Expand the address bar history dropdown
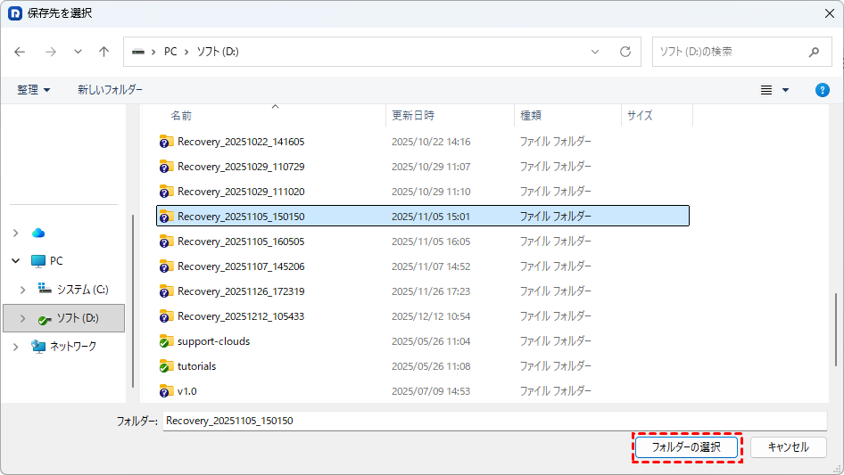Image resolution: width=844 pixels, height=475 pixels. [x=595, y=52]
